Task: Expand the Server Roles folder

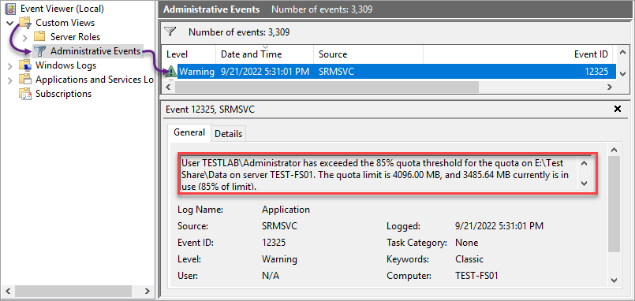Action: (25, 38)
